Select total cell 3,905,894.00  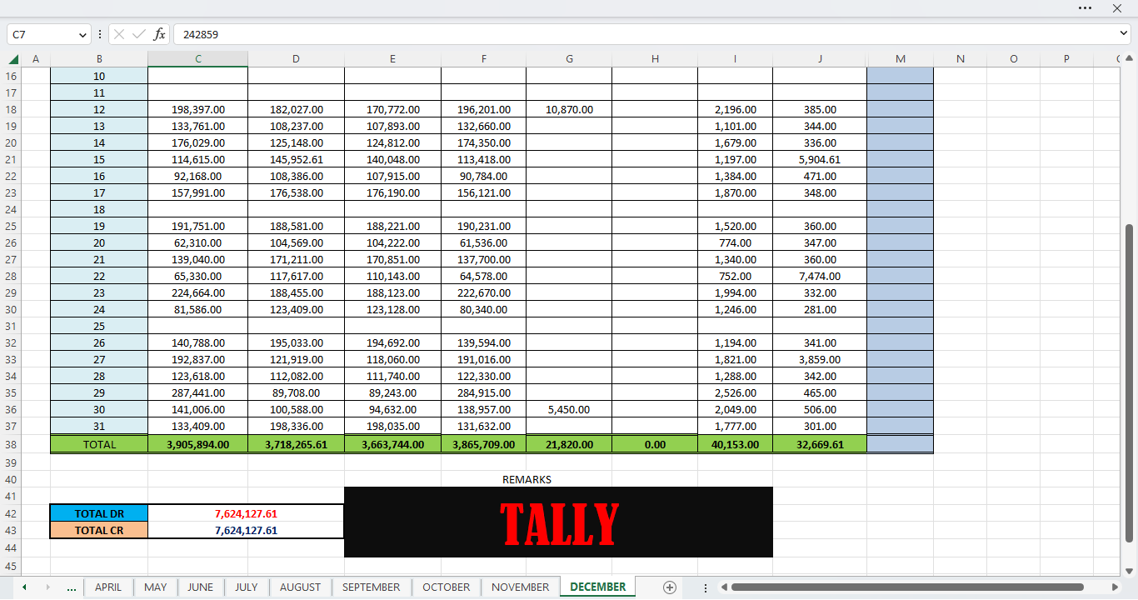(197, 444)
